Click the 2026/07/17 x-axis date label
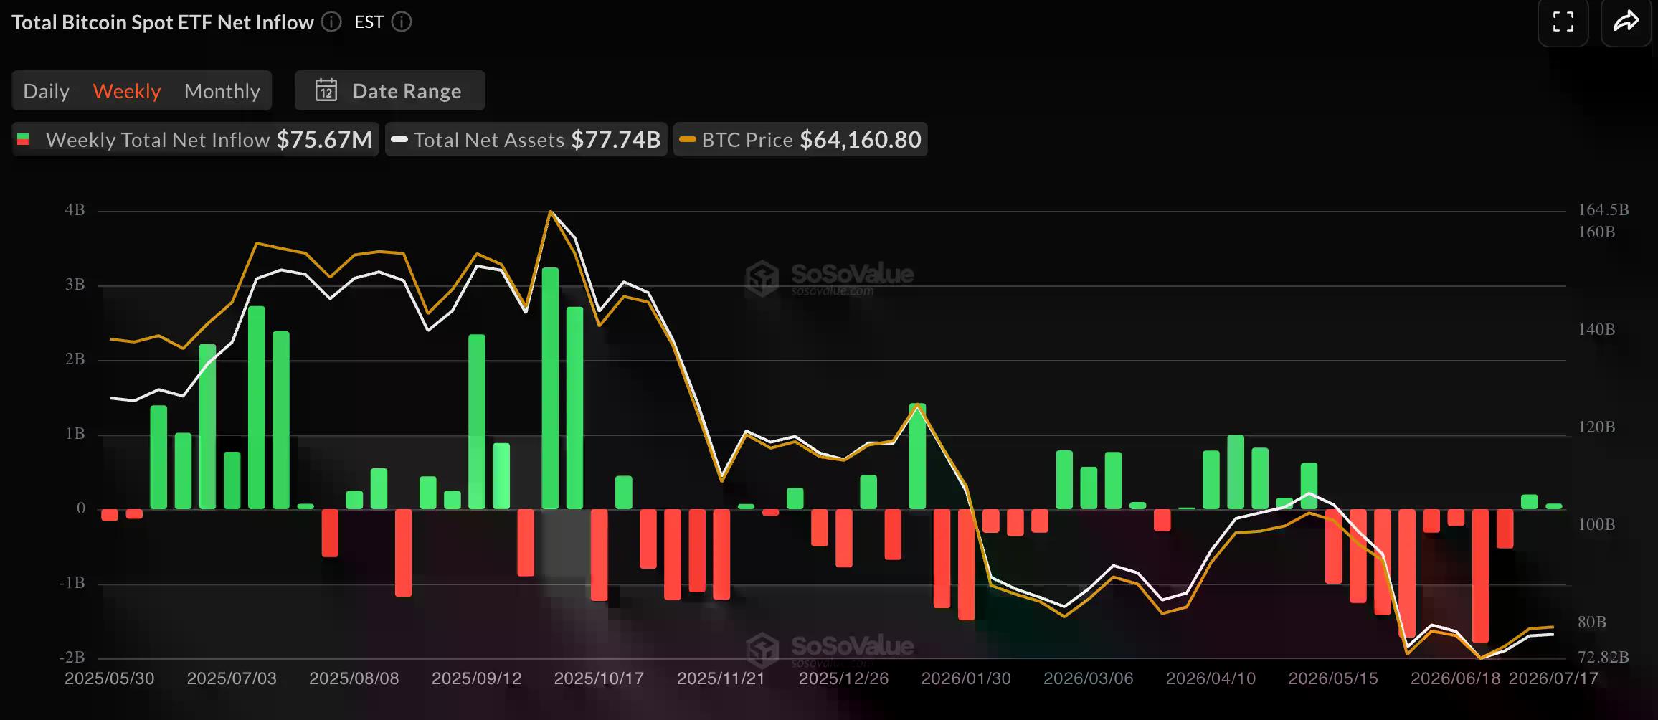This screenshot has width=1658, height=720. [x=1554, y=678]
